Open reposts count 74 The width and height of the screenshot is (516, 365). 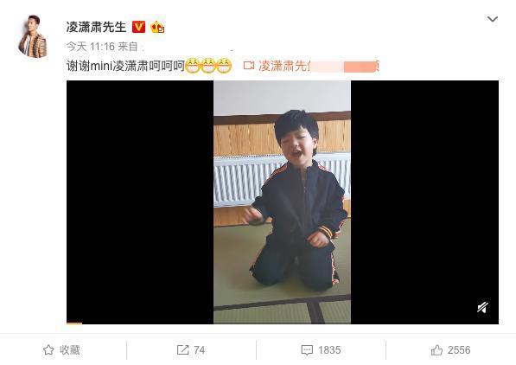(200, 349)
